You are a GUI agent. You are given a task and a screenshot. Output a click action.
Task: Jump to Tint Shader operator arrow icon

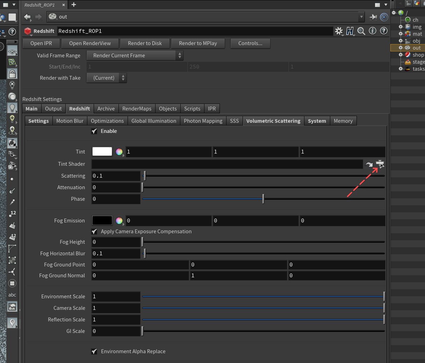pyautogui.click(x=369, y=164)
